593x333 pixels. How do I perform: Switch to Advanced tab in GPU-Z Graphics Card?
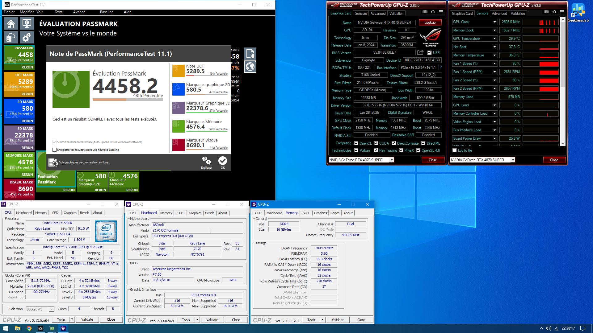(378, 14)
